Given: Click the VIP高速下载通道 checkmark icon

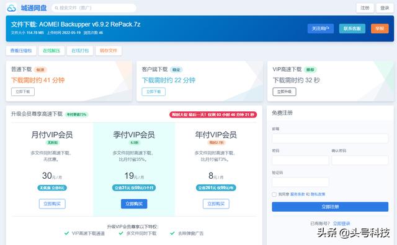Looking at the screenshot, I should [66, 233].
